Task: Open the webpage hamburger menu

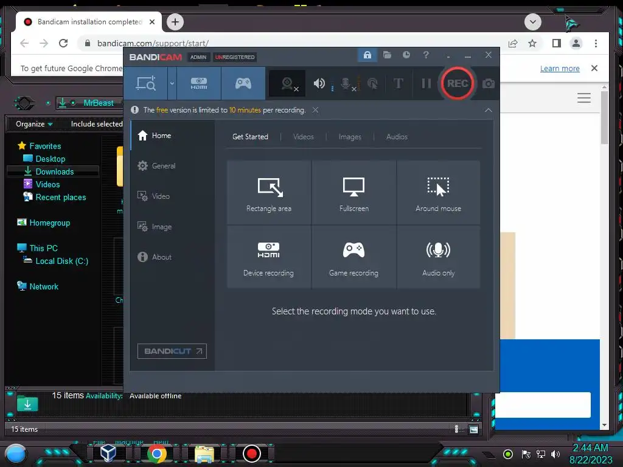Action: click(584, 98)
